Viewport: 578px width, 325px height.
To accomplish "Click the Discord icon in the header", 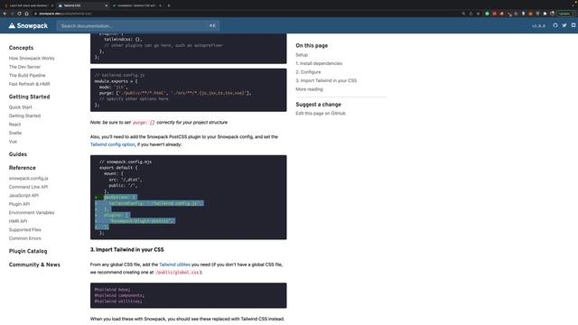I will [573, 25].
